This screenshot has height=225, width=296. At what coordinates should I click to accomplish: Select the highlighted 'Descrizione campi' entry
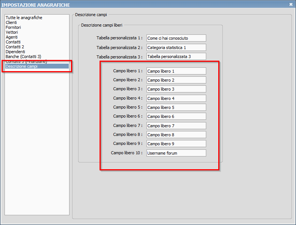pos(37,66)
